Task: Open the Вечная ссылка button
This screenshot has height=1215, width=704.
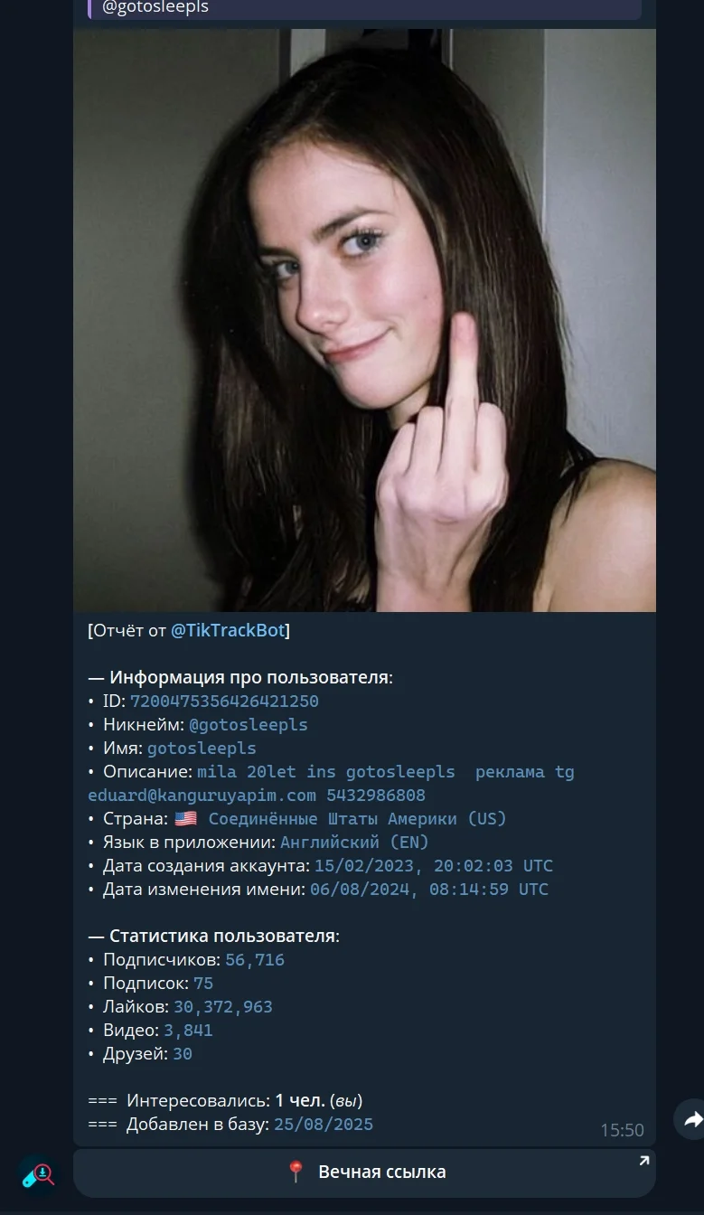Action: [364, 1173]
